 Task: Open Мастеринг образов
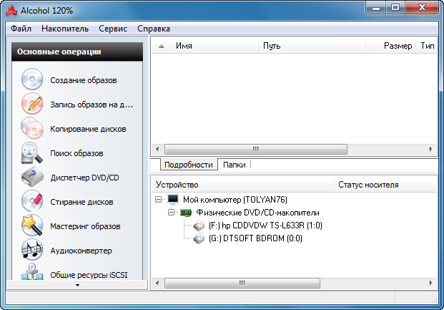point(85,227)
